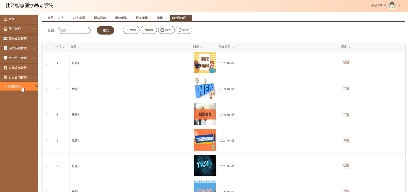Open the 精神慰藉 tab
The width and height of the screenshot is (408, 192).
pos(100,18)
